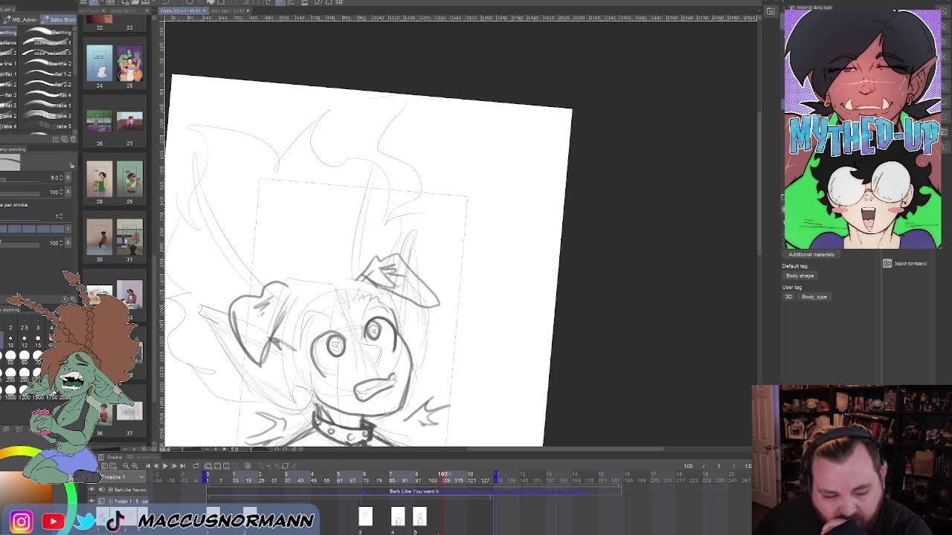Click the dynamics icon beside first 100 value
This screenshot has height=535, width=952.
(x=68, y=192)
